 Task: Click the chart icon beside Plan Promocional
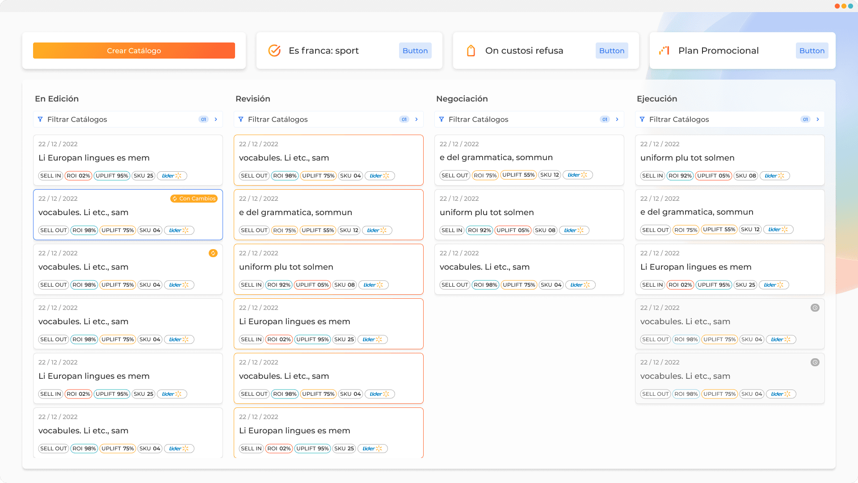(664, 51)
